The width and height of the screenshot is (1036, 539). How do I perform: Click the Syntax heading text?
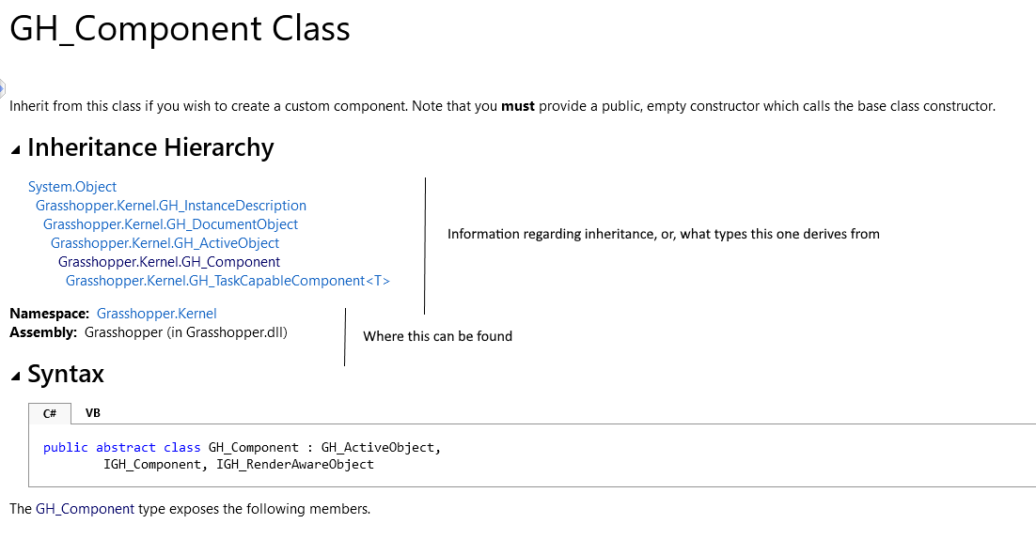click(66, 375)
